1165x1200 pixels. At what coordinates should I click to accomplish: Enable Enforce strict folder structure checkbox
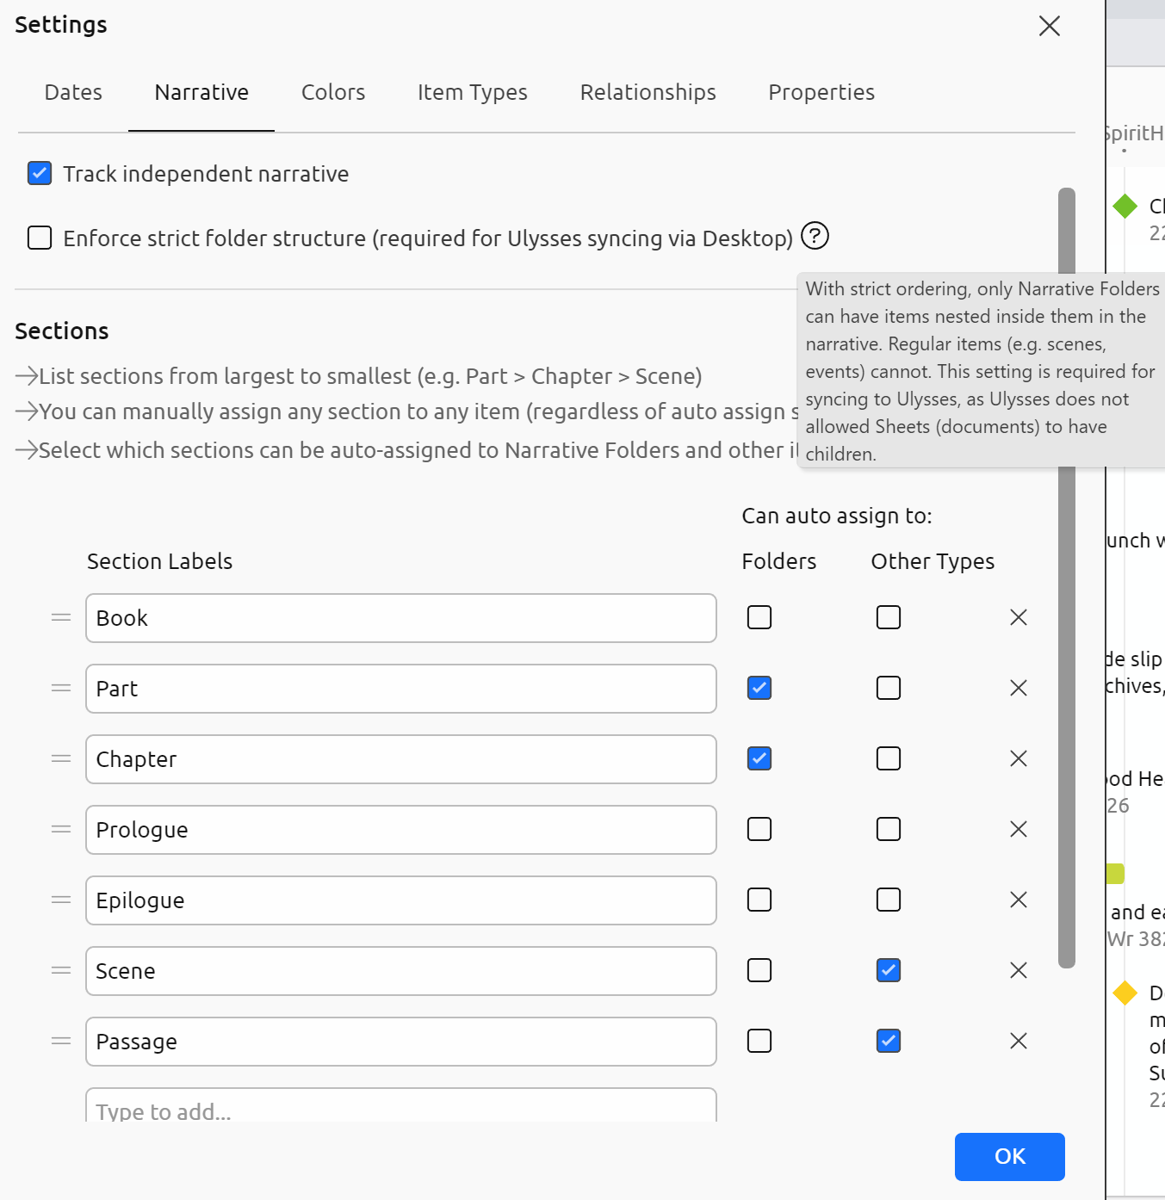pyautogui.click(x=40, y=238)
